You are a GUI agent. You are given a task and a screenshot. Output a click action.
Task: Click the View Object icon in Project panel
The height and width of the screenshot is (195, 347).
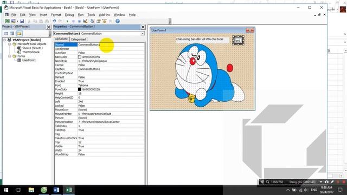click(12, 34)
